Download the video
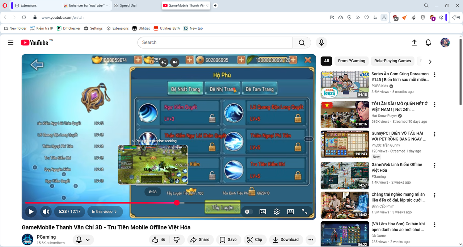463x247 pixels. (x=286, y=239)
